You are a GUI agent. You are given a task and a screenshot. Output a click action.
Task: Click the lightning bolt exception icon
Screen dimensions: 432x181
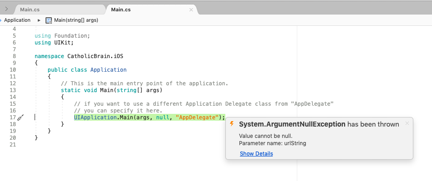pyautogui.click(x=232, y=123)
